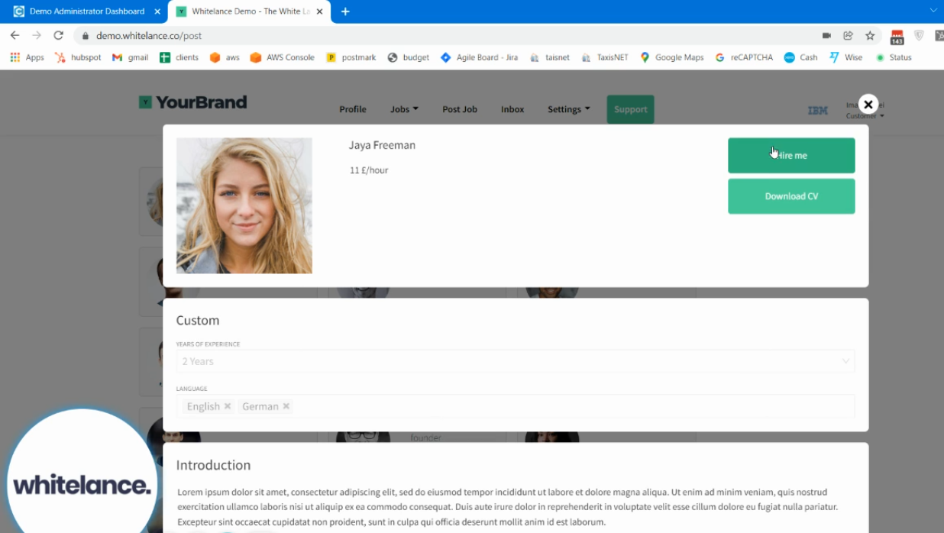Close the Demo Administrator Dashboard tab
944x533 pixels.
tap(157, 11)
